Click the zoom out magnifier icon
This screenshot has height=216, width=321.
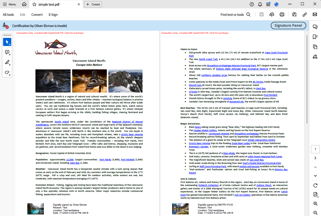[x=315, y=213]
